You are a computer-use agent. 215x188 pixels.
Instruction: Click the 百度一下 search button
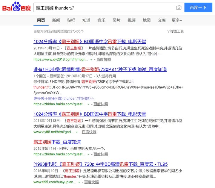click(198, 7)
